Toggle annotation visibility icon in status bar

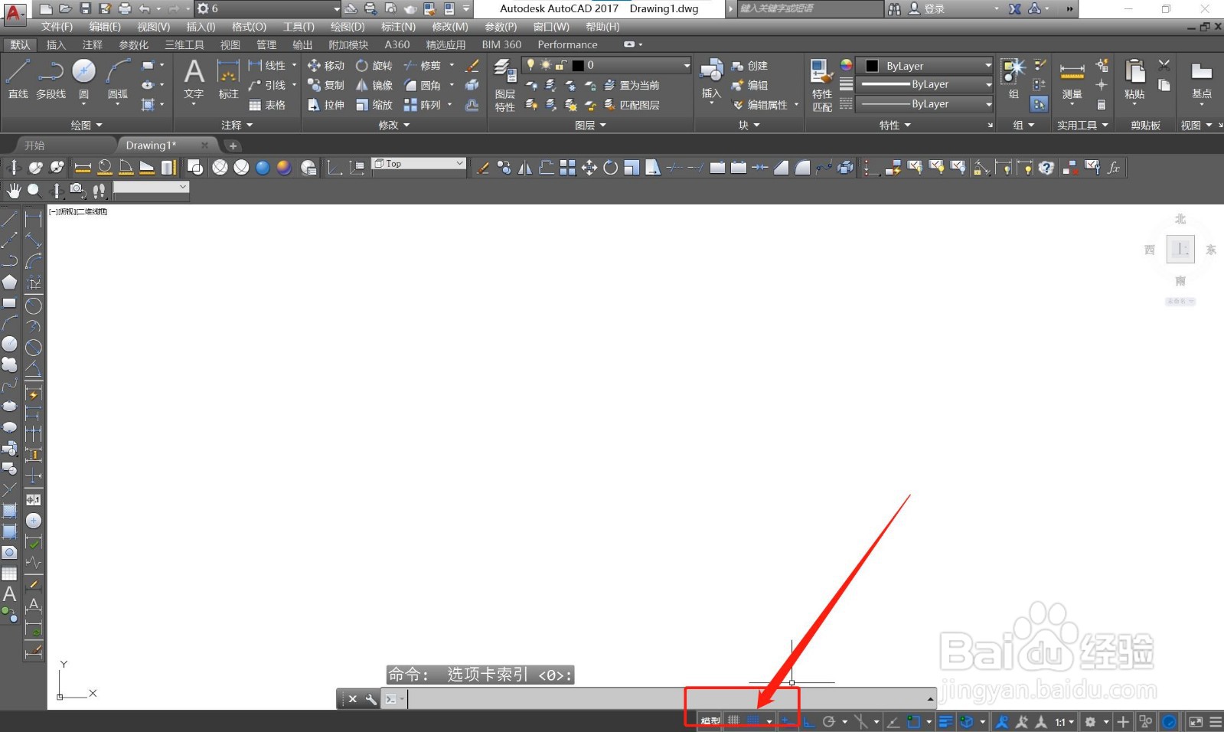coord(1002,721)
